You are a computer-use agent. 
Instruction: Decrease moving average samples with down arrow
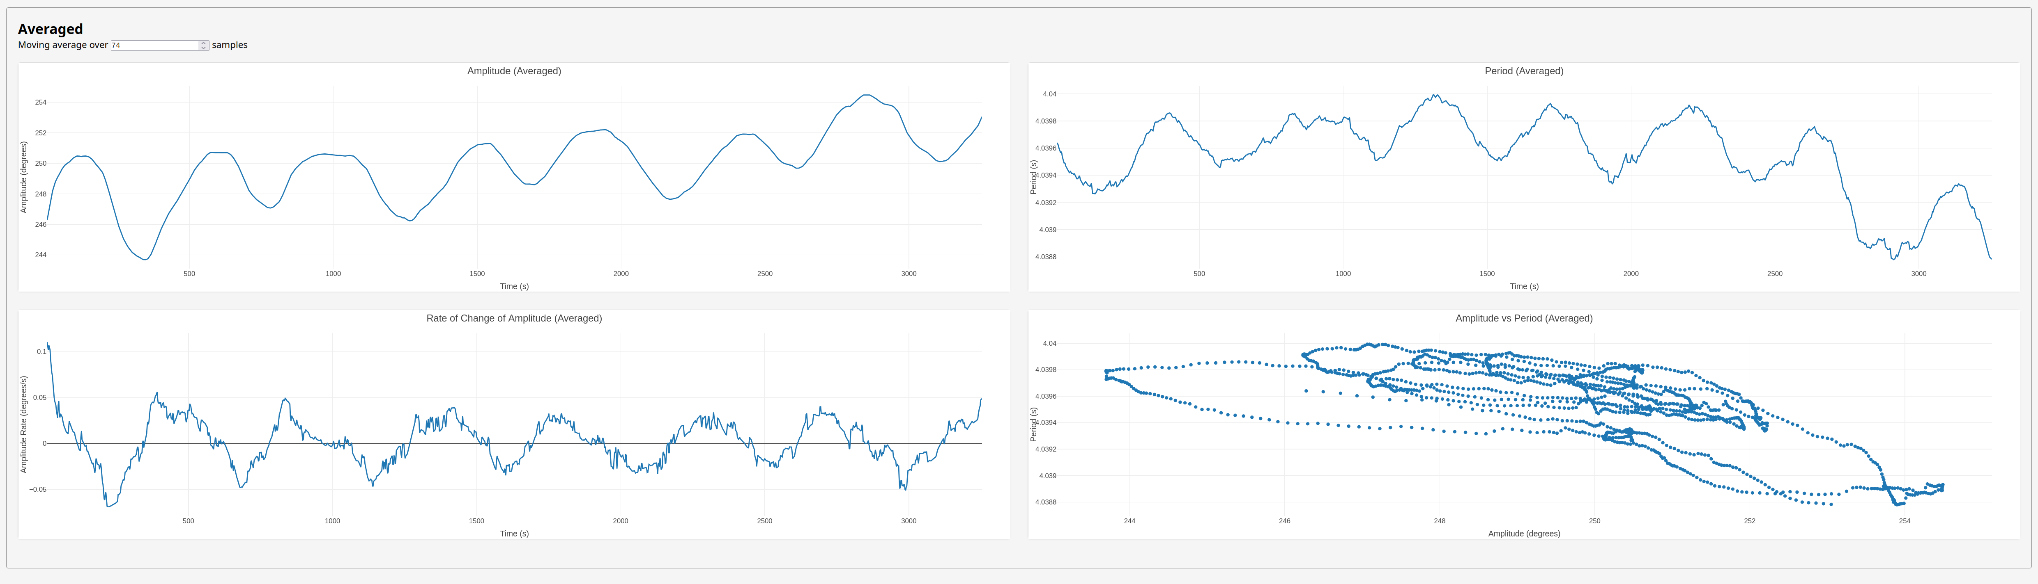click(x=203, y=48)
